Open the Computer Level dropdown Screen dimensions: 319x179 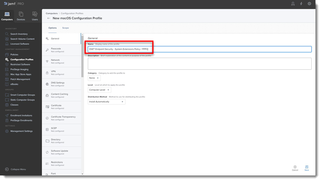(x=99, y=90)
